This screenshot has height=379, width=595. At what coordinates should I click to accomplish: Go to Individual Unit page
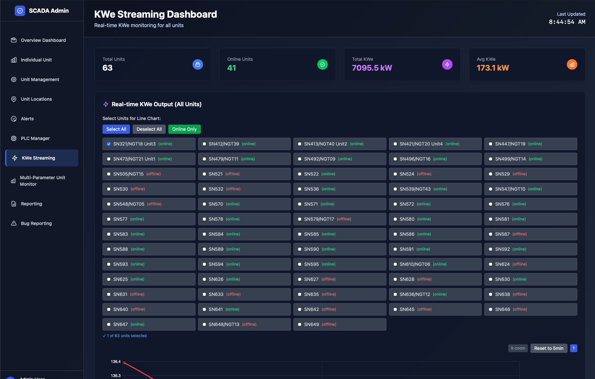[x=42, y=60]
